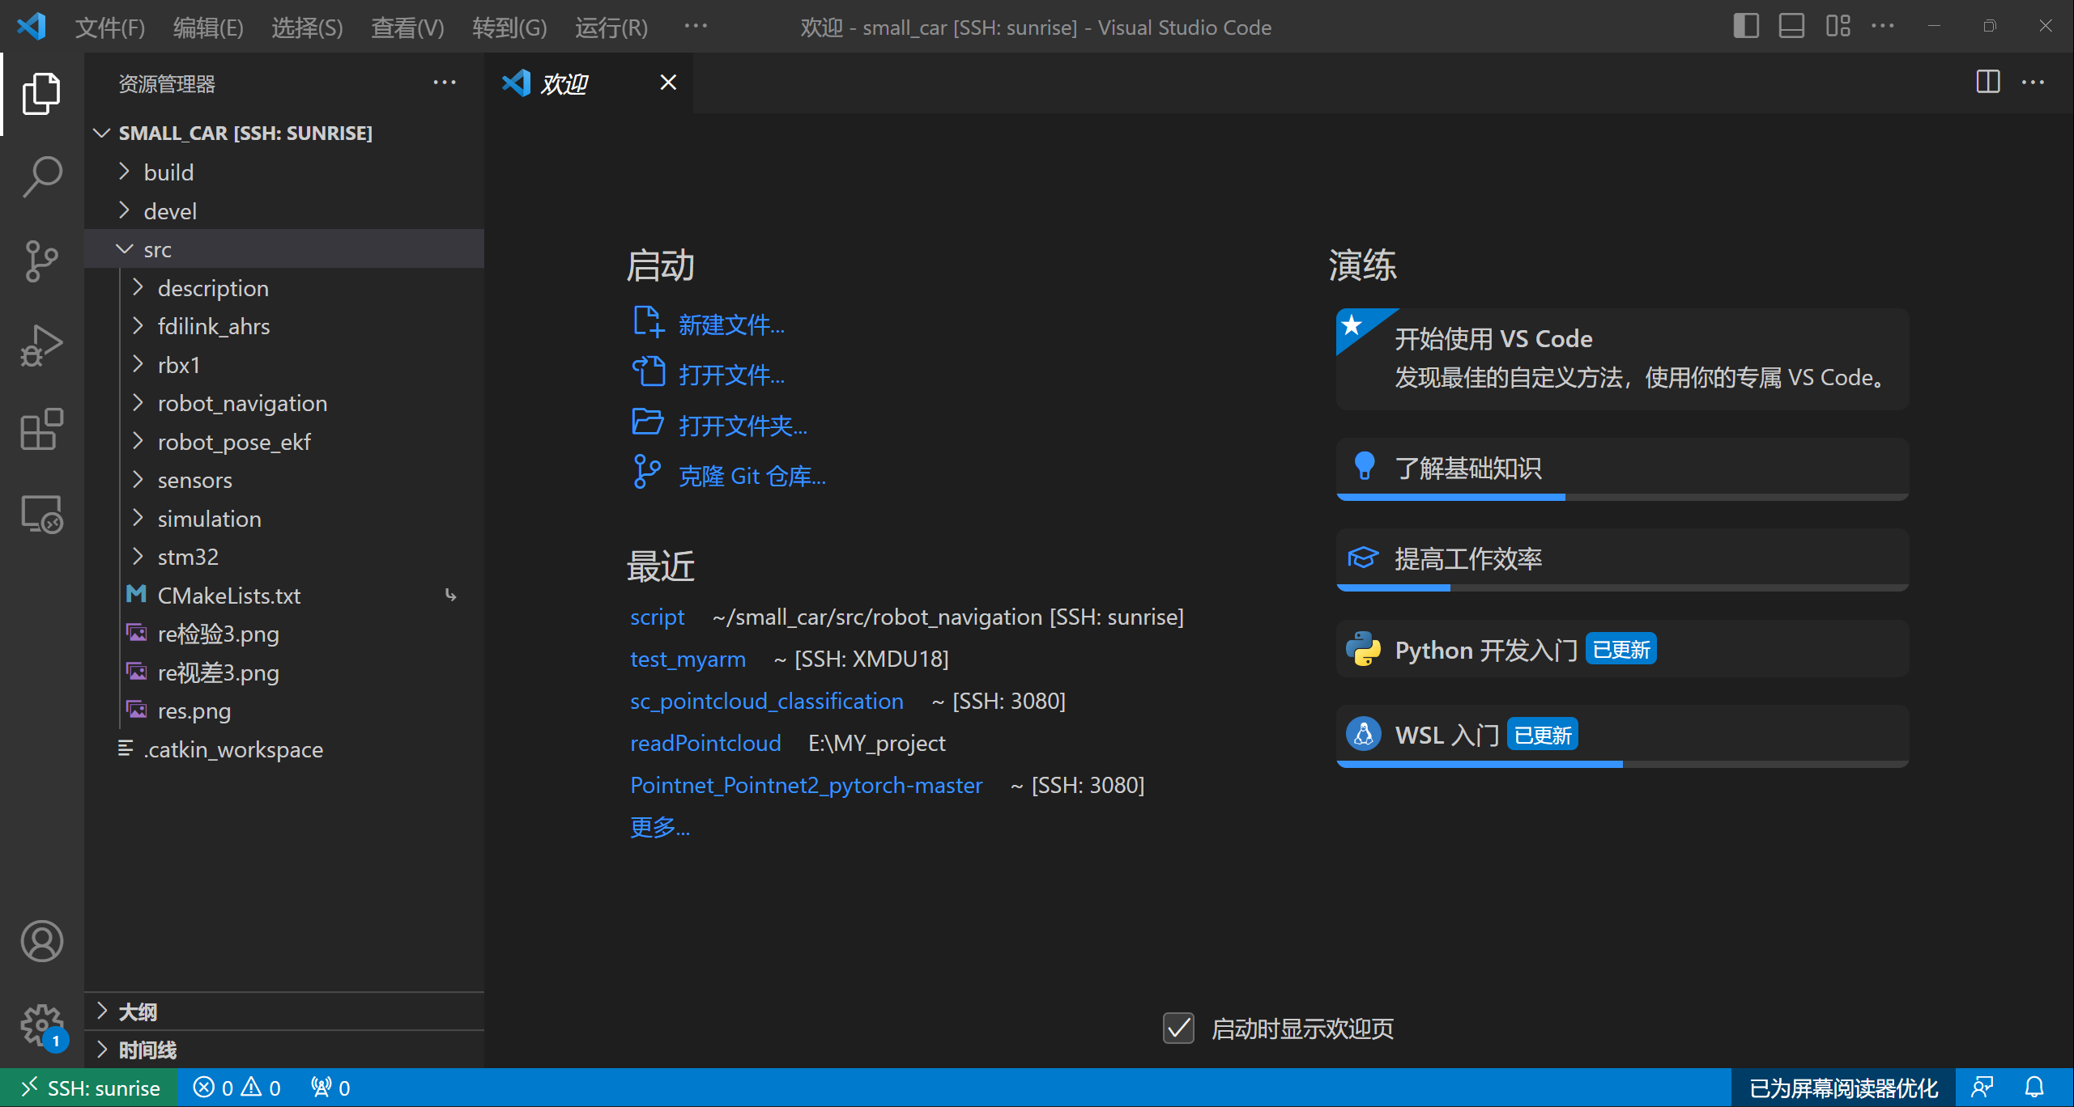Open res.png file in explorer
The width and height of the screenshot is (2074, 1107).
click(x=284, y=710)
